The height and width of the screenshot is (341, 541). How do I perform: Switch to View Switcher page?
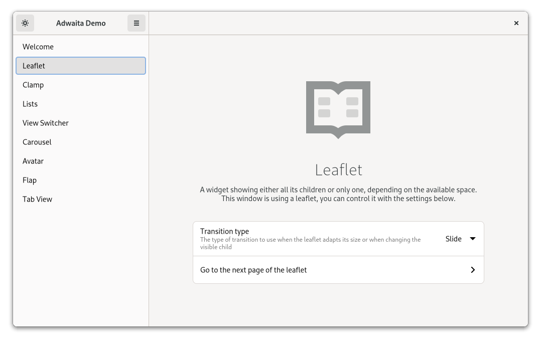(46, 123)
